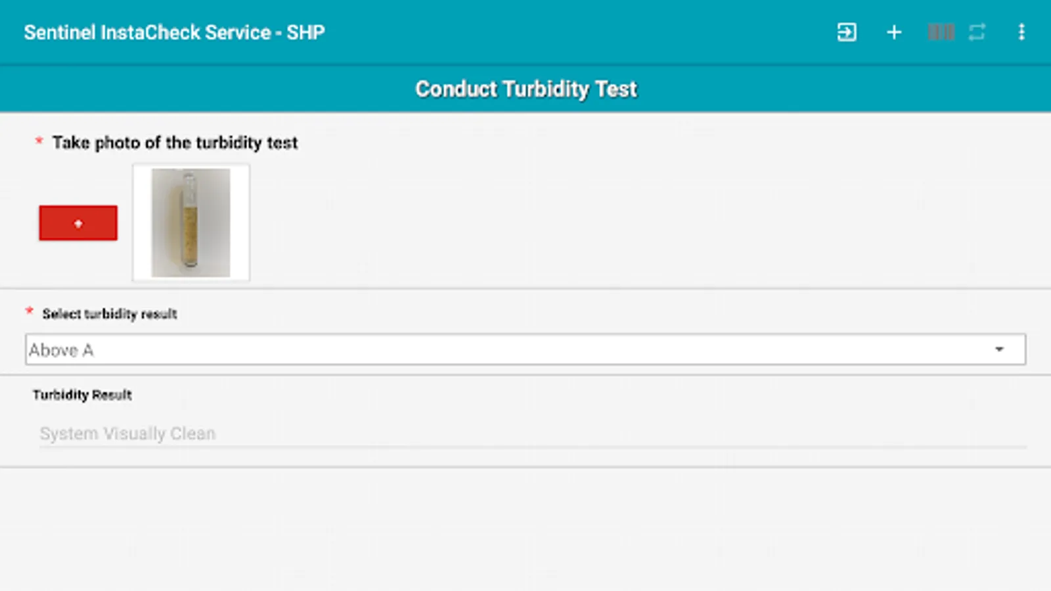Click the 'Conduct Turbidity Test' header bar
1051x591 pixels.
[525, 89]
